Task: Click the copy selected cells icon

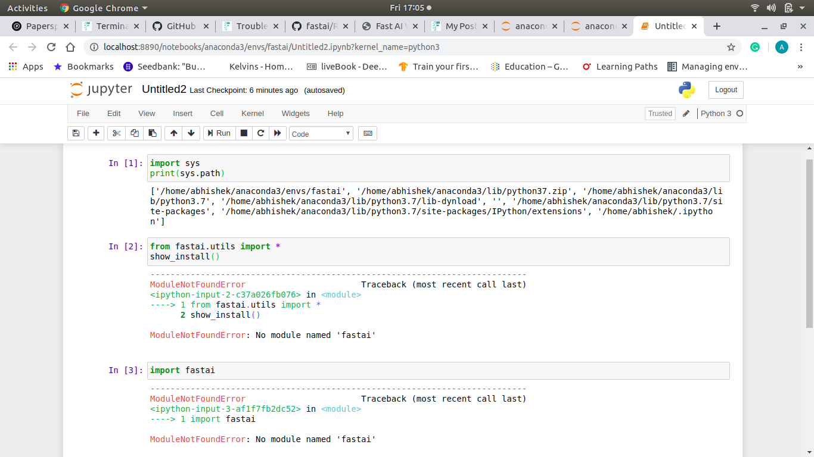Action: tap(135, 133)
